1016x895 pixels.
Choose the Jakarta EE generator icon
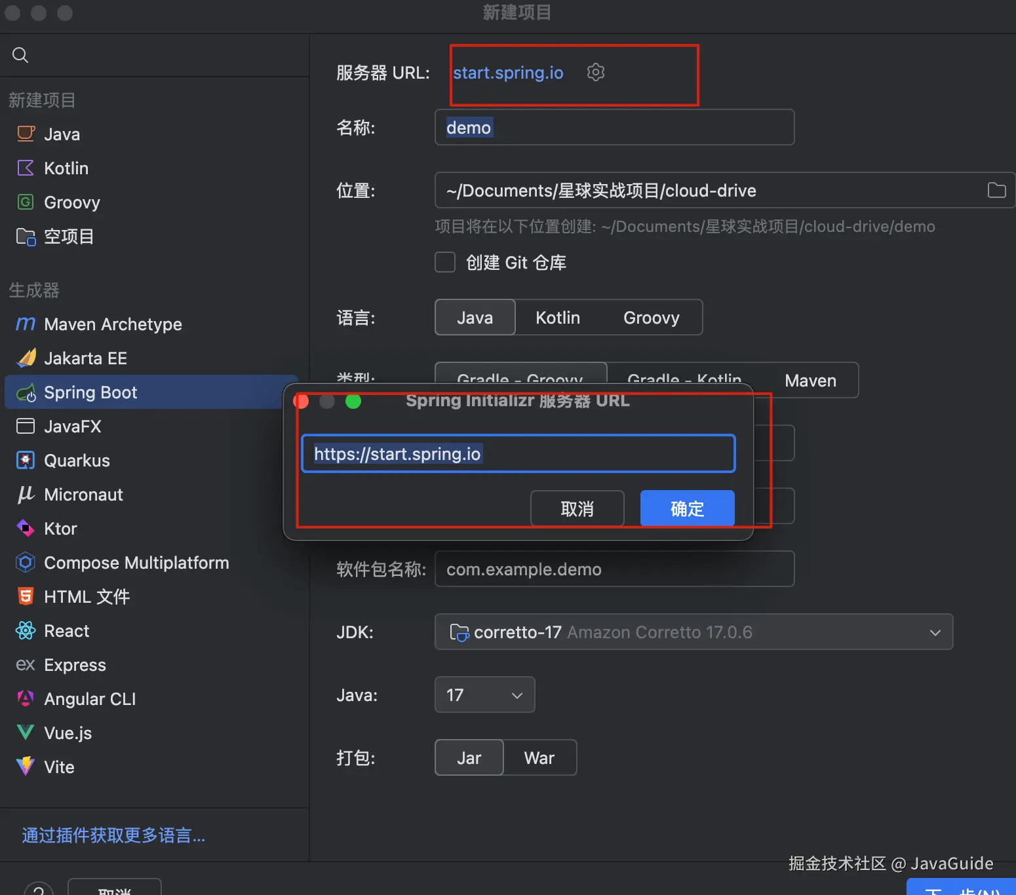click(26, 358)
